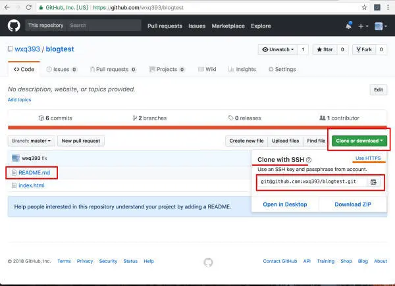Open the Wiki tab
The height and width of the screenshot is (286, 395).
point(207,70)
